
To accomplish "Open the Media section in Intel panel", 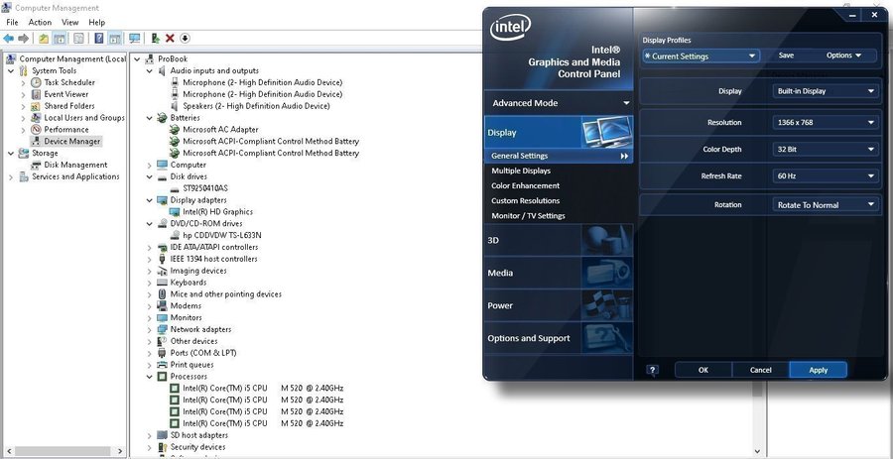I will pyautogui.click(x=558, y=273).
